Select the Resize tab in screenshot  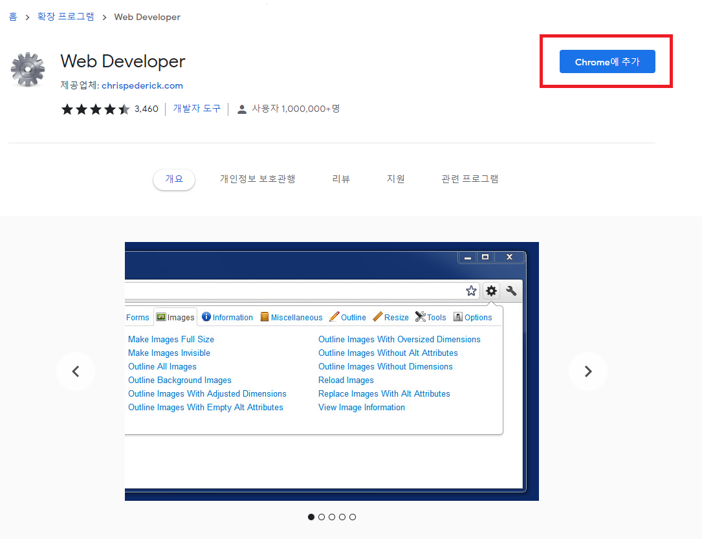pos(391,317)
